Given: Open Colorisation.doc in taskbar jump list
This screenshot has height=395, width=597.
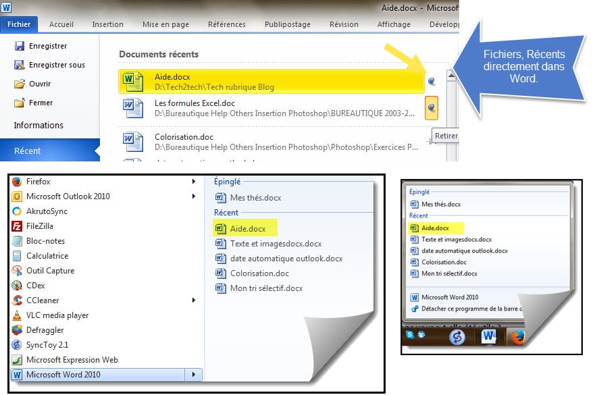Looking at the screenshot, I should tap(438, 262).
